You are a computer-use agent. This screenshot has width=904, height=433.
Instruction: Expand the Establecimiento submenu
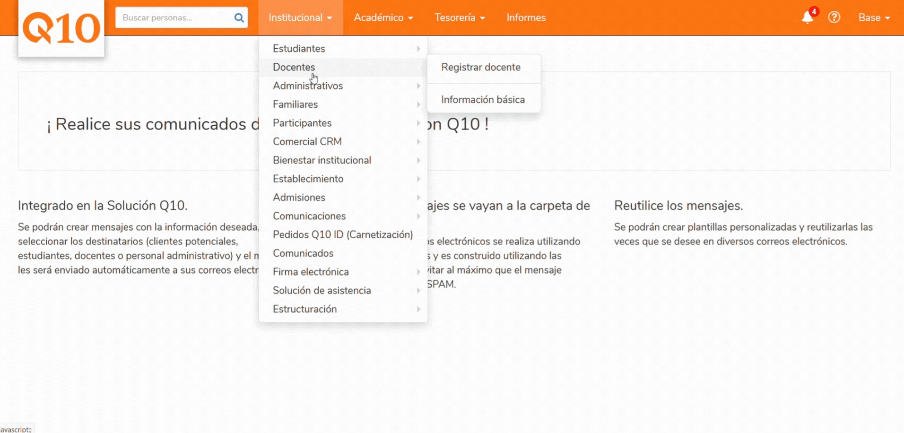coord(343,179)
